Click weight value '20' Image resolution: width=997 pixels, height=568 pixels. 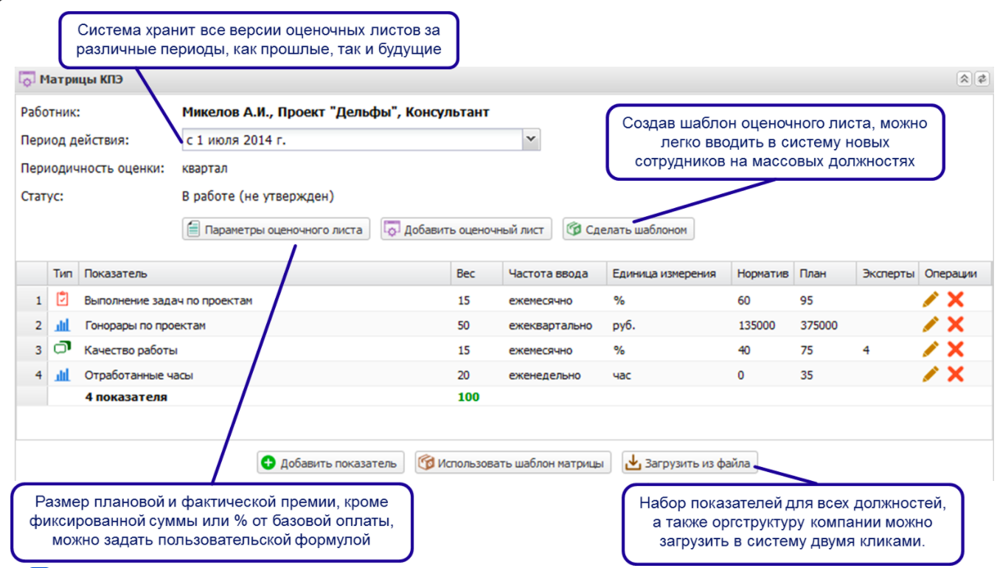[x=464, y=375]
